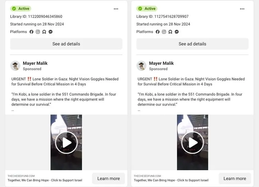Open three-dot options menu on right ad
Screen dimensions: 259x187
[x=242, y=9]
